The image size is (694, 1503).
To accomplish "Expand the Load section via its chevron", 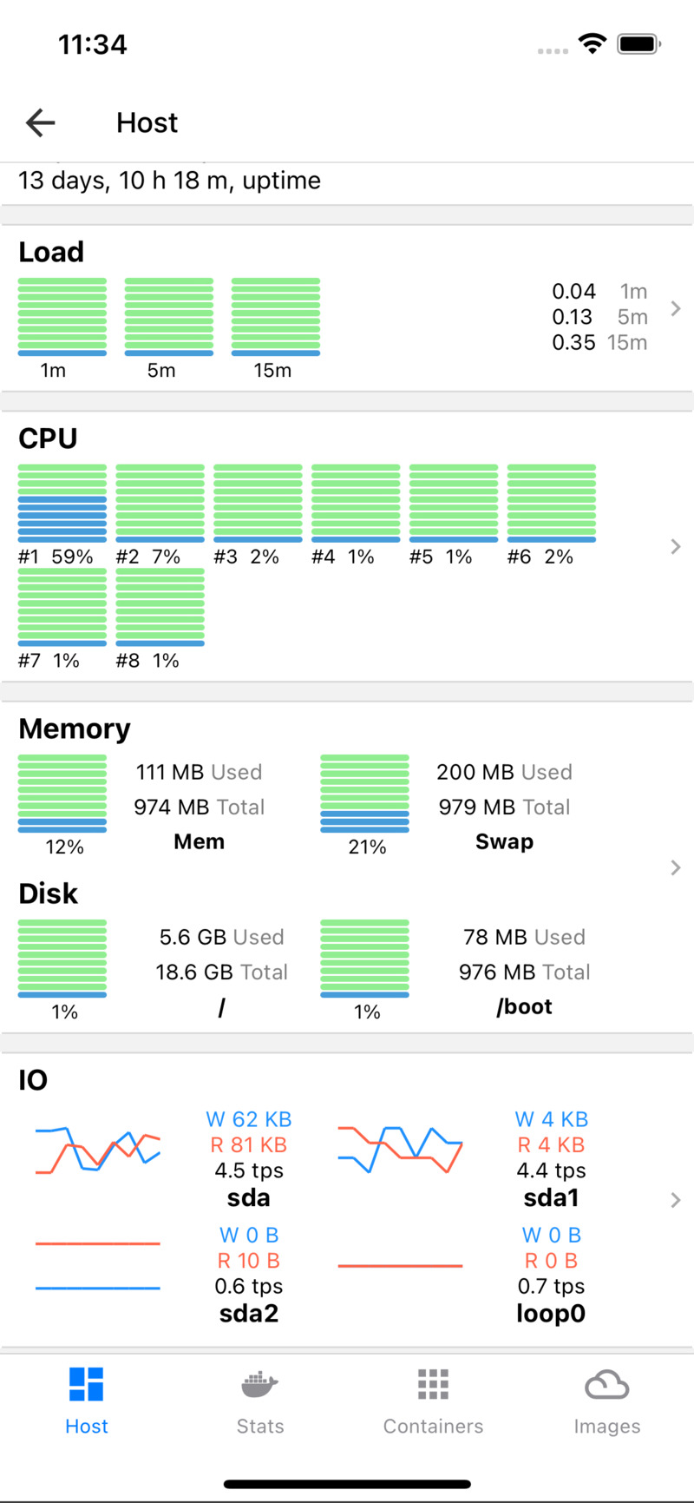I will 676,308.
